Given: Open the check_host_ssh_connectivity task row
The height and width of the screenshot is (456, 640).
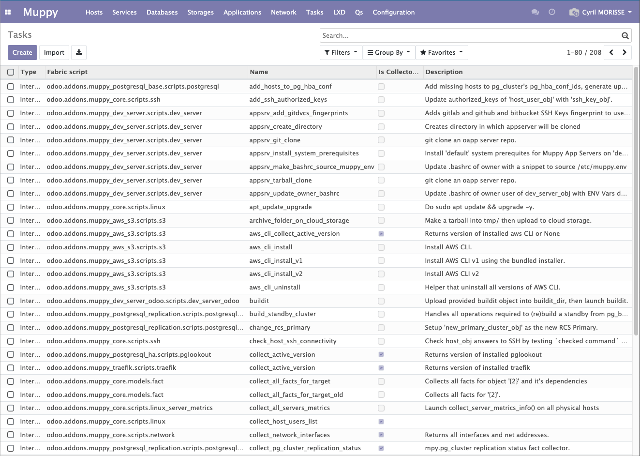Looking at the screenshot, I should (x=316, y=341).
